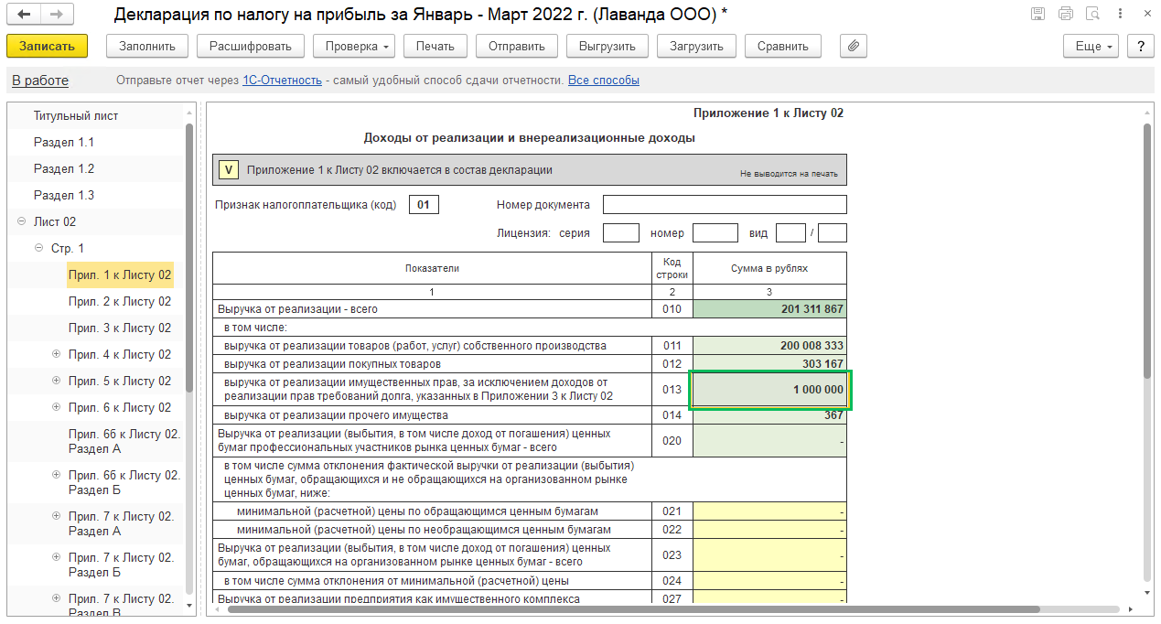
Task: Expand Прил. 4 к Листу 02 node
Action: [x=56, y=354]
